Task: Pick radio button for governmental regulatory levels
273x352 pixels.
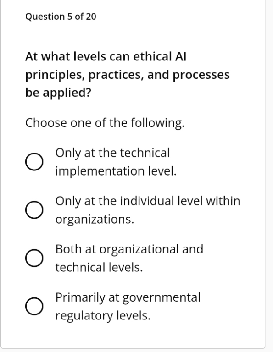Action: (x=34, y=306)
